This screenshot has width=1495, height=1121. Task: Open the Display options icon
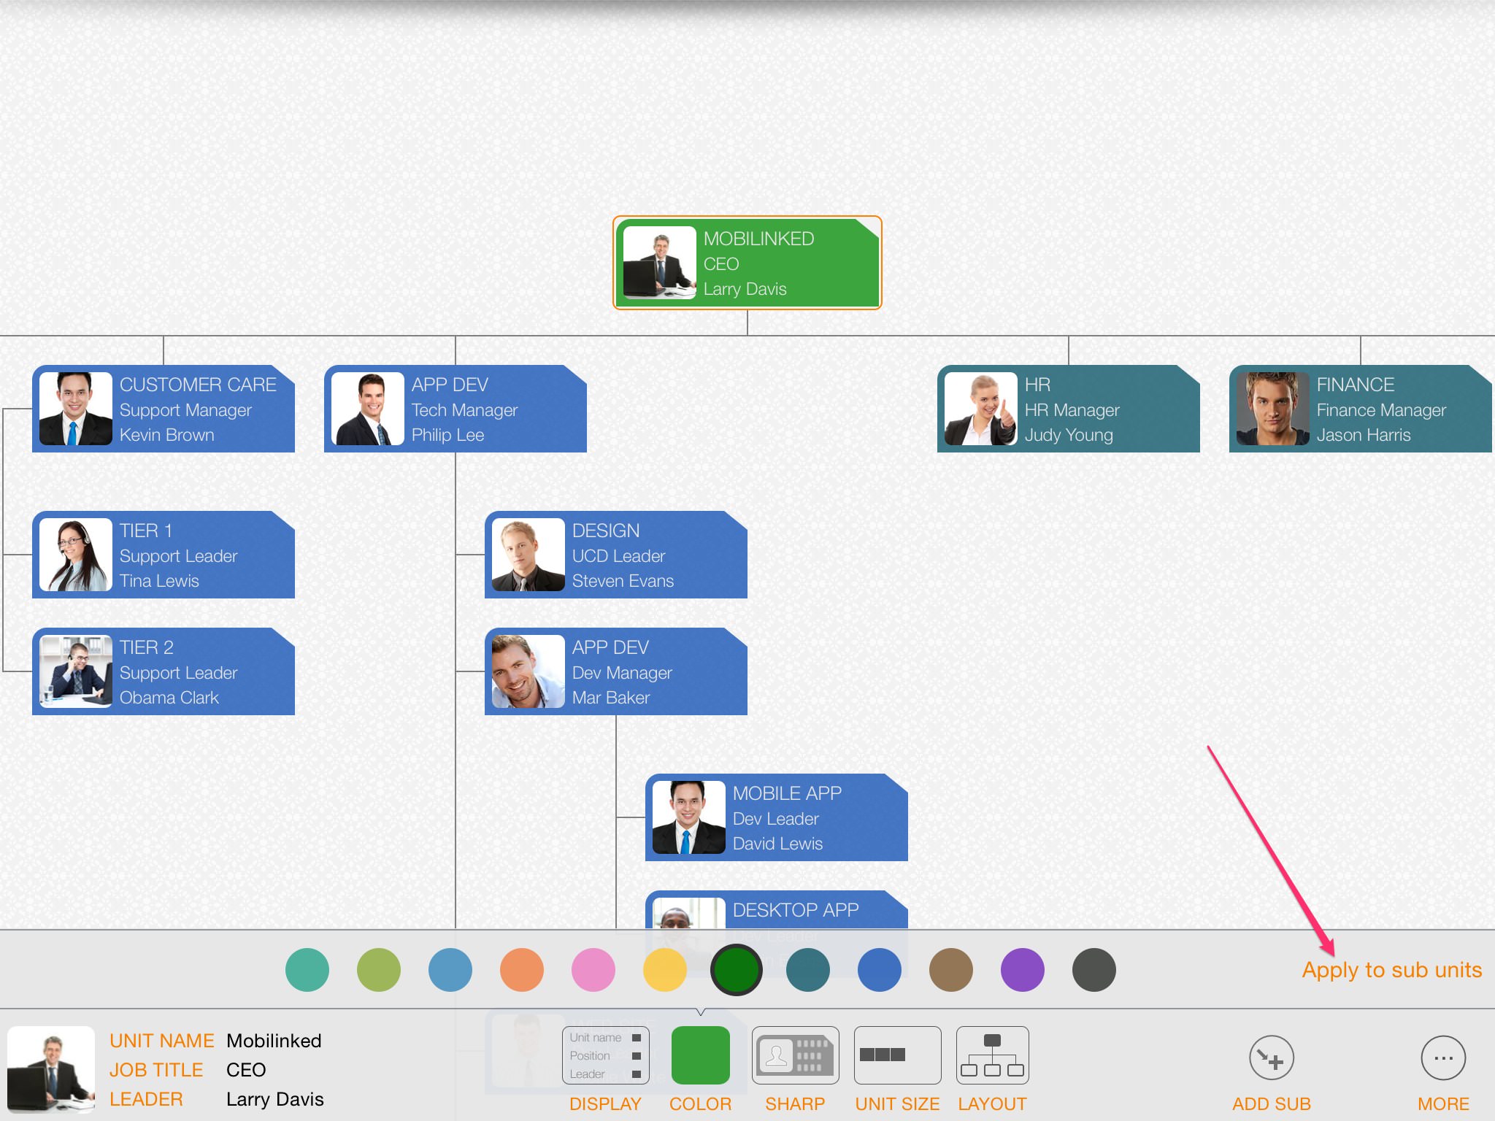pos(605,1055)
